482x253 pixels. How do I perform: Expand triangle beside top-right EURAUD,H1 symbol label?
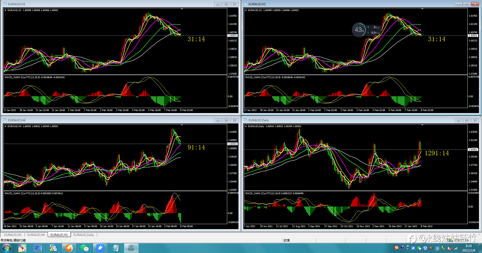[x=246, y=10]
